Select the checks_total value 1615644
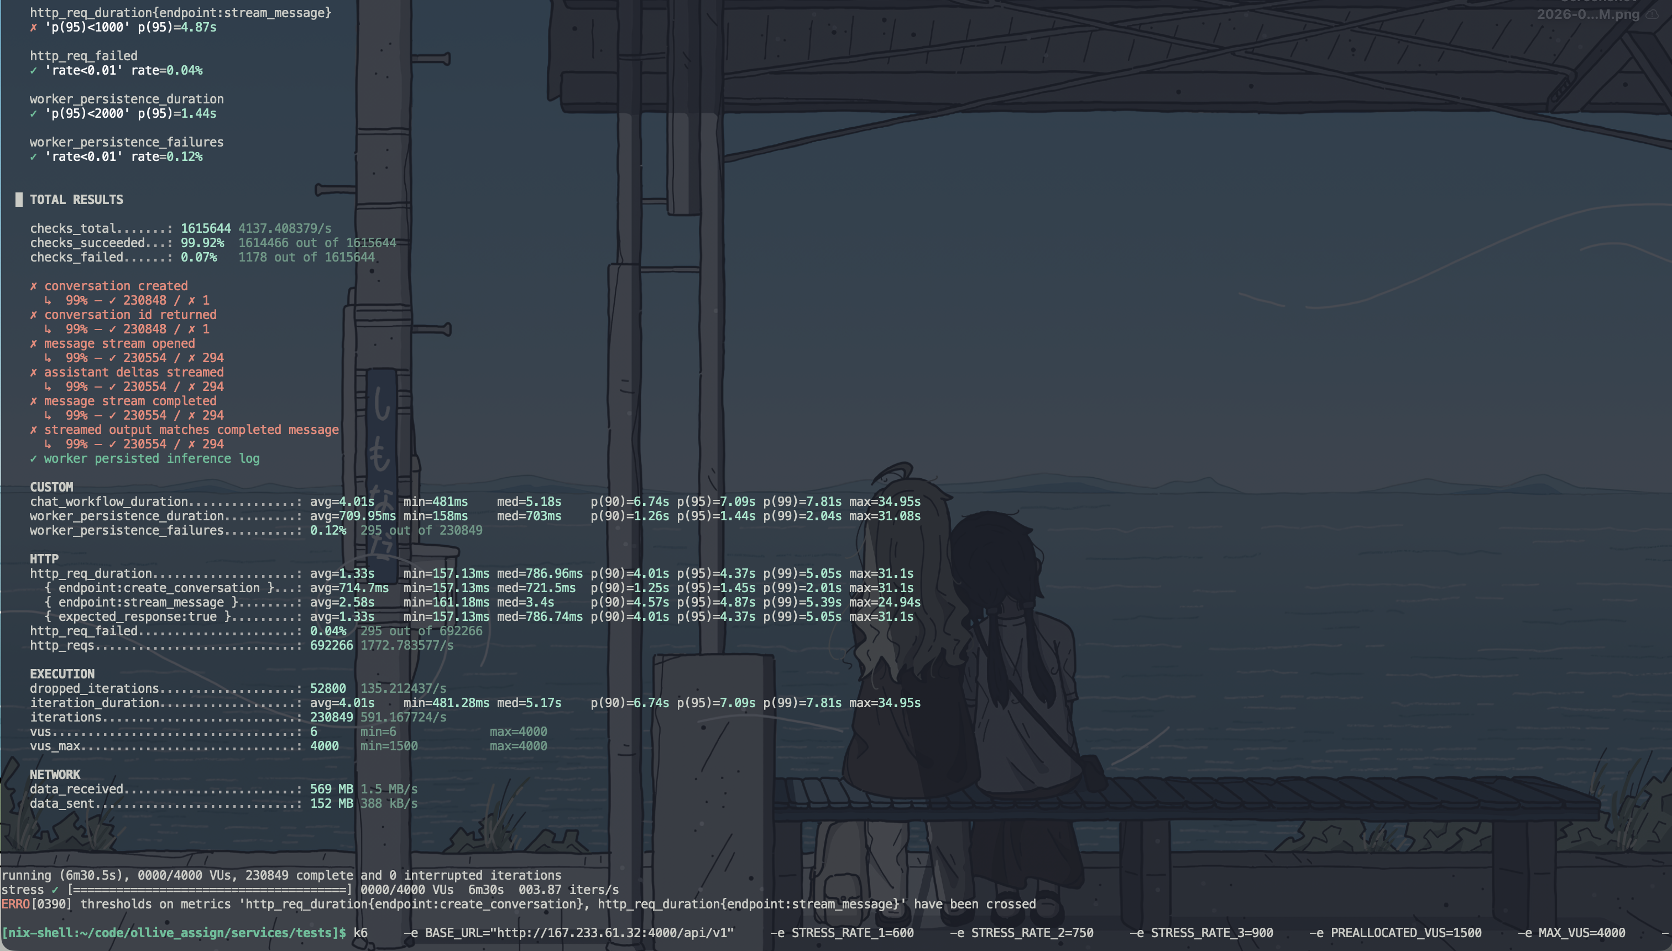The height and width of the screenshot is (951, 1672). coord(206,228)
